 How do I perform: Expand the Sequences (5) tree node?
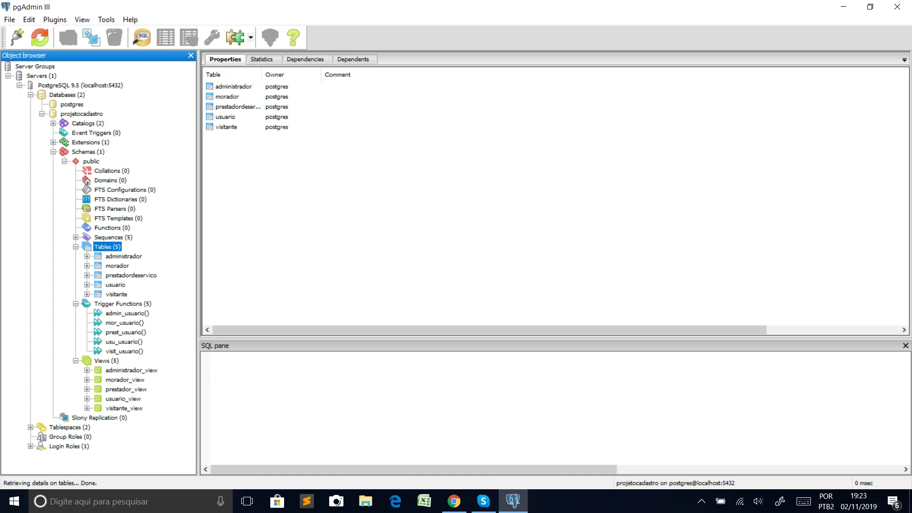tap(76, 237)
